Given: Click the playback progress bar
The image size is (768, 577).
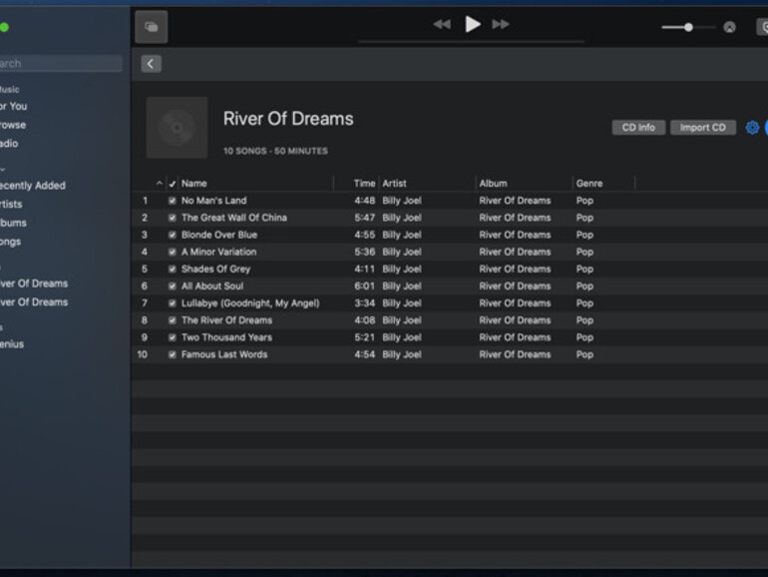Looking at the screenshot, I should point(472,42).
